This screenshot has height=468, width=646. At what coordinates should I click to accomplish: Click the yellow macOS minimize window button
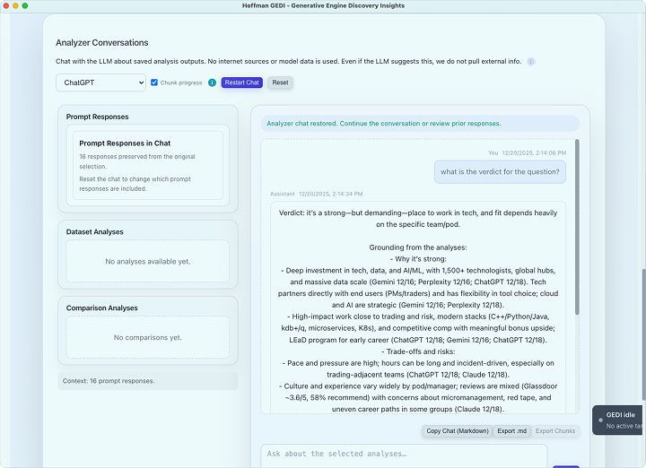(15, 5)
